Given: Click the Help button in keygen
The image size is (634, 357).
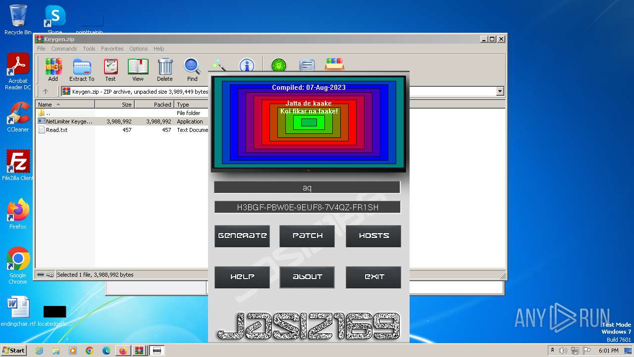Looking at the screenshot, I should pos(242,277).
